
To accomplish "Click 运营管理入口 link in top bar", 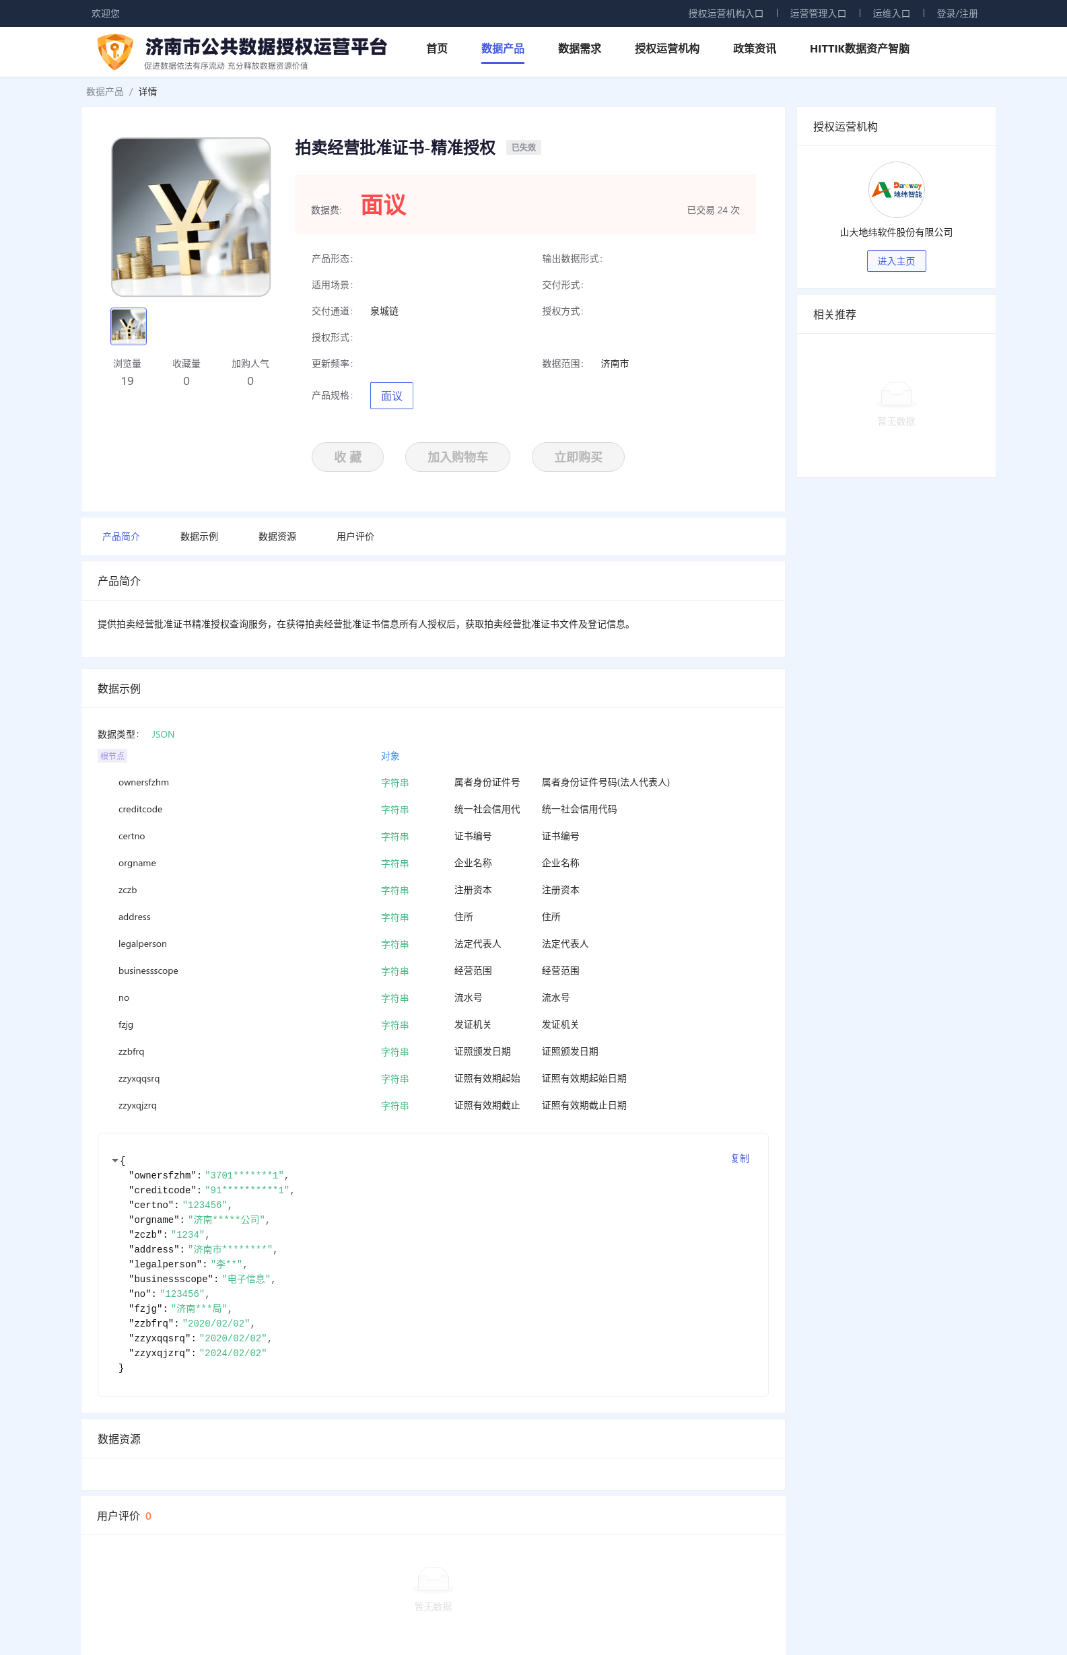I will 817,13.
